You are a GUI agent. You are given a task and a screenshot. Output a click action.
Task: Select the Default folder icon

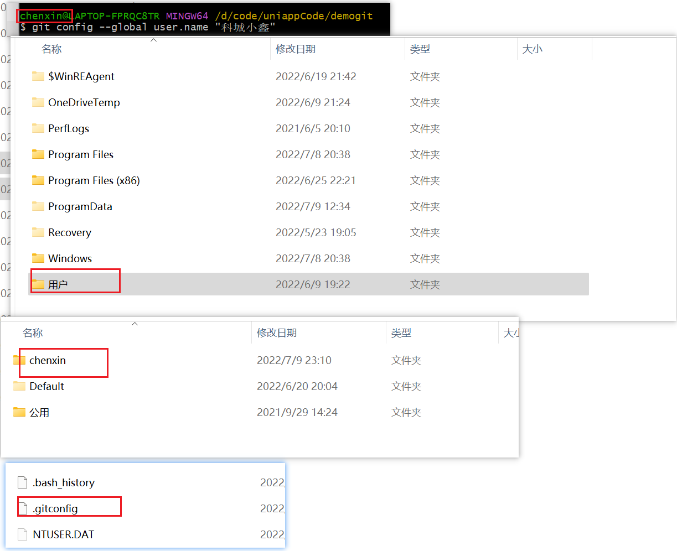click(19, 386)
